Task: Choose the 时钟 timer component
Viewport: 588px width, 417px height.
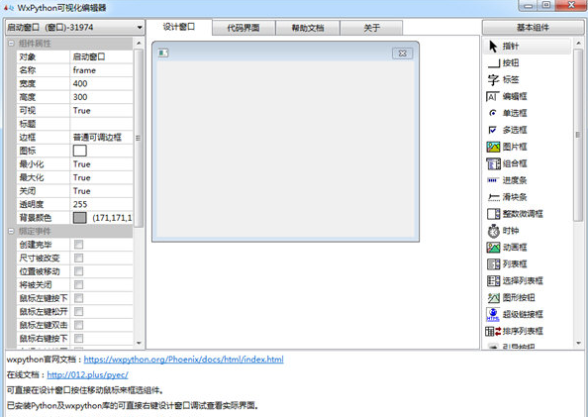Action: (x=503, y=231)
